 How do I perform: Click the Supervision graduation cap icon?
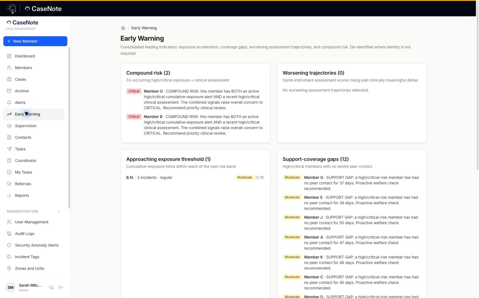[x=9, y=126]
